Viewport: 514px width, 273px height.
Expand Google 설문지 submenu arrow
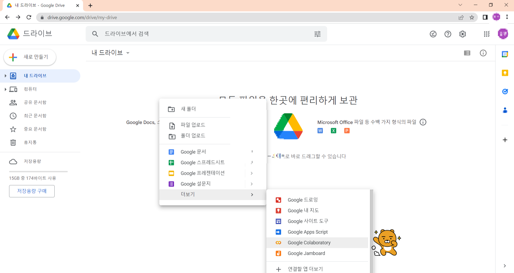click(x=252, y=184)
